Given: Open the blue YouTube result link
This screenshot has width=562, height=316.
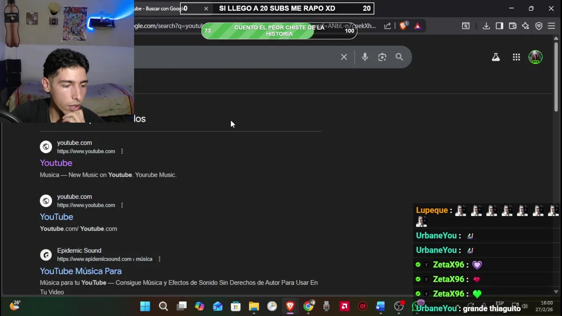Looking at the screenshot, I should (x=57, y=217).
